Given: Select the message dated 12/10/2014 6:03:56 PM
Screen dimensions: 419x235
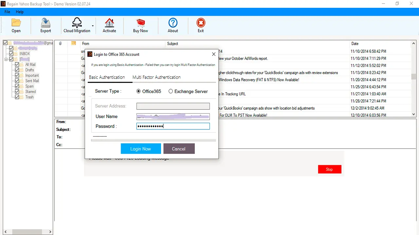Looking at the screenshot, I should 368,115.
